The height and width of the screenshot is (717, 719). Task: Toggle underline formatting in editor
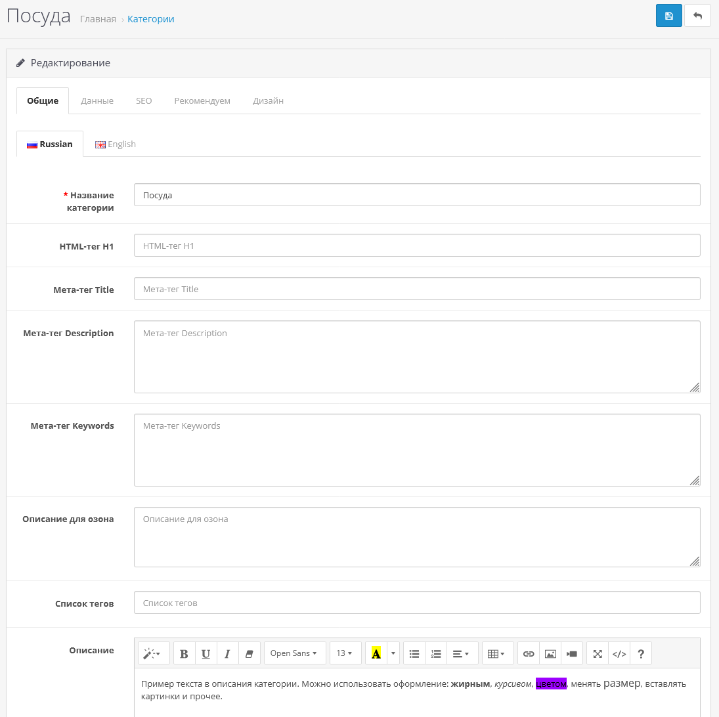coord(206,653)
